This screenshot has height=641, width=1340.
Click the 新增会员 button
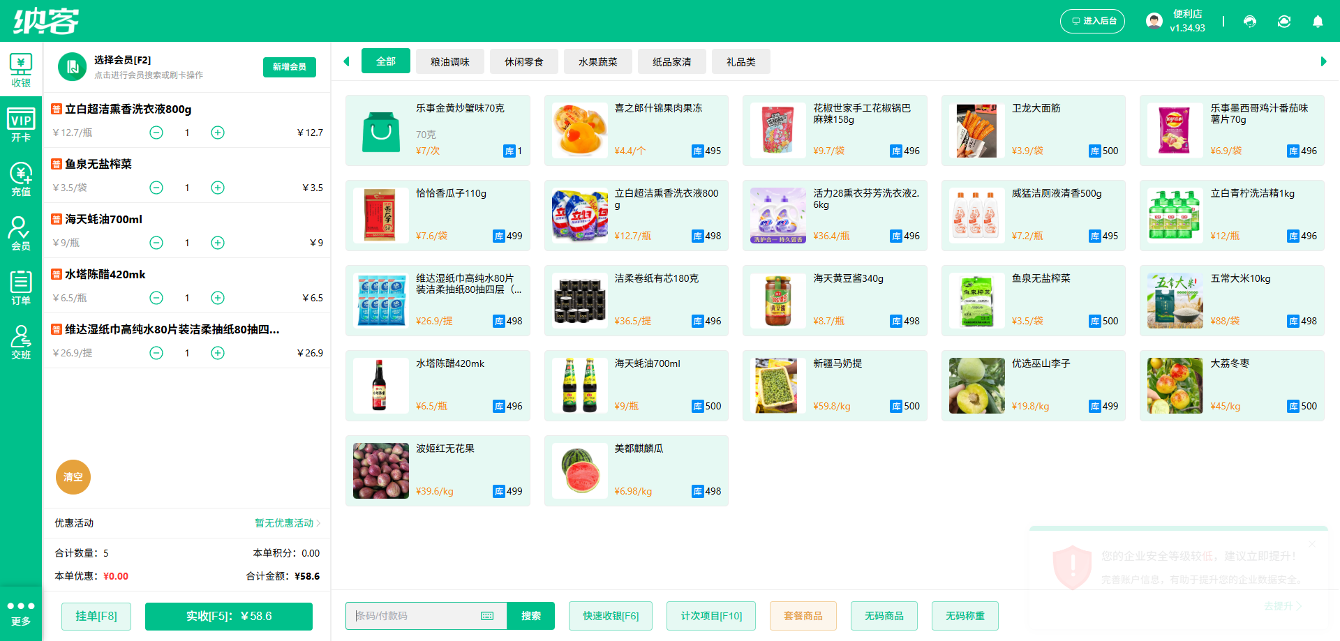click(x=290, y=67)
